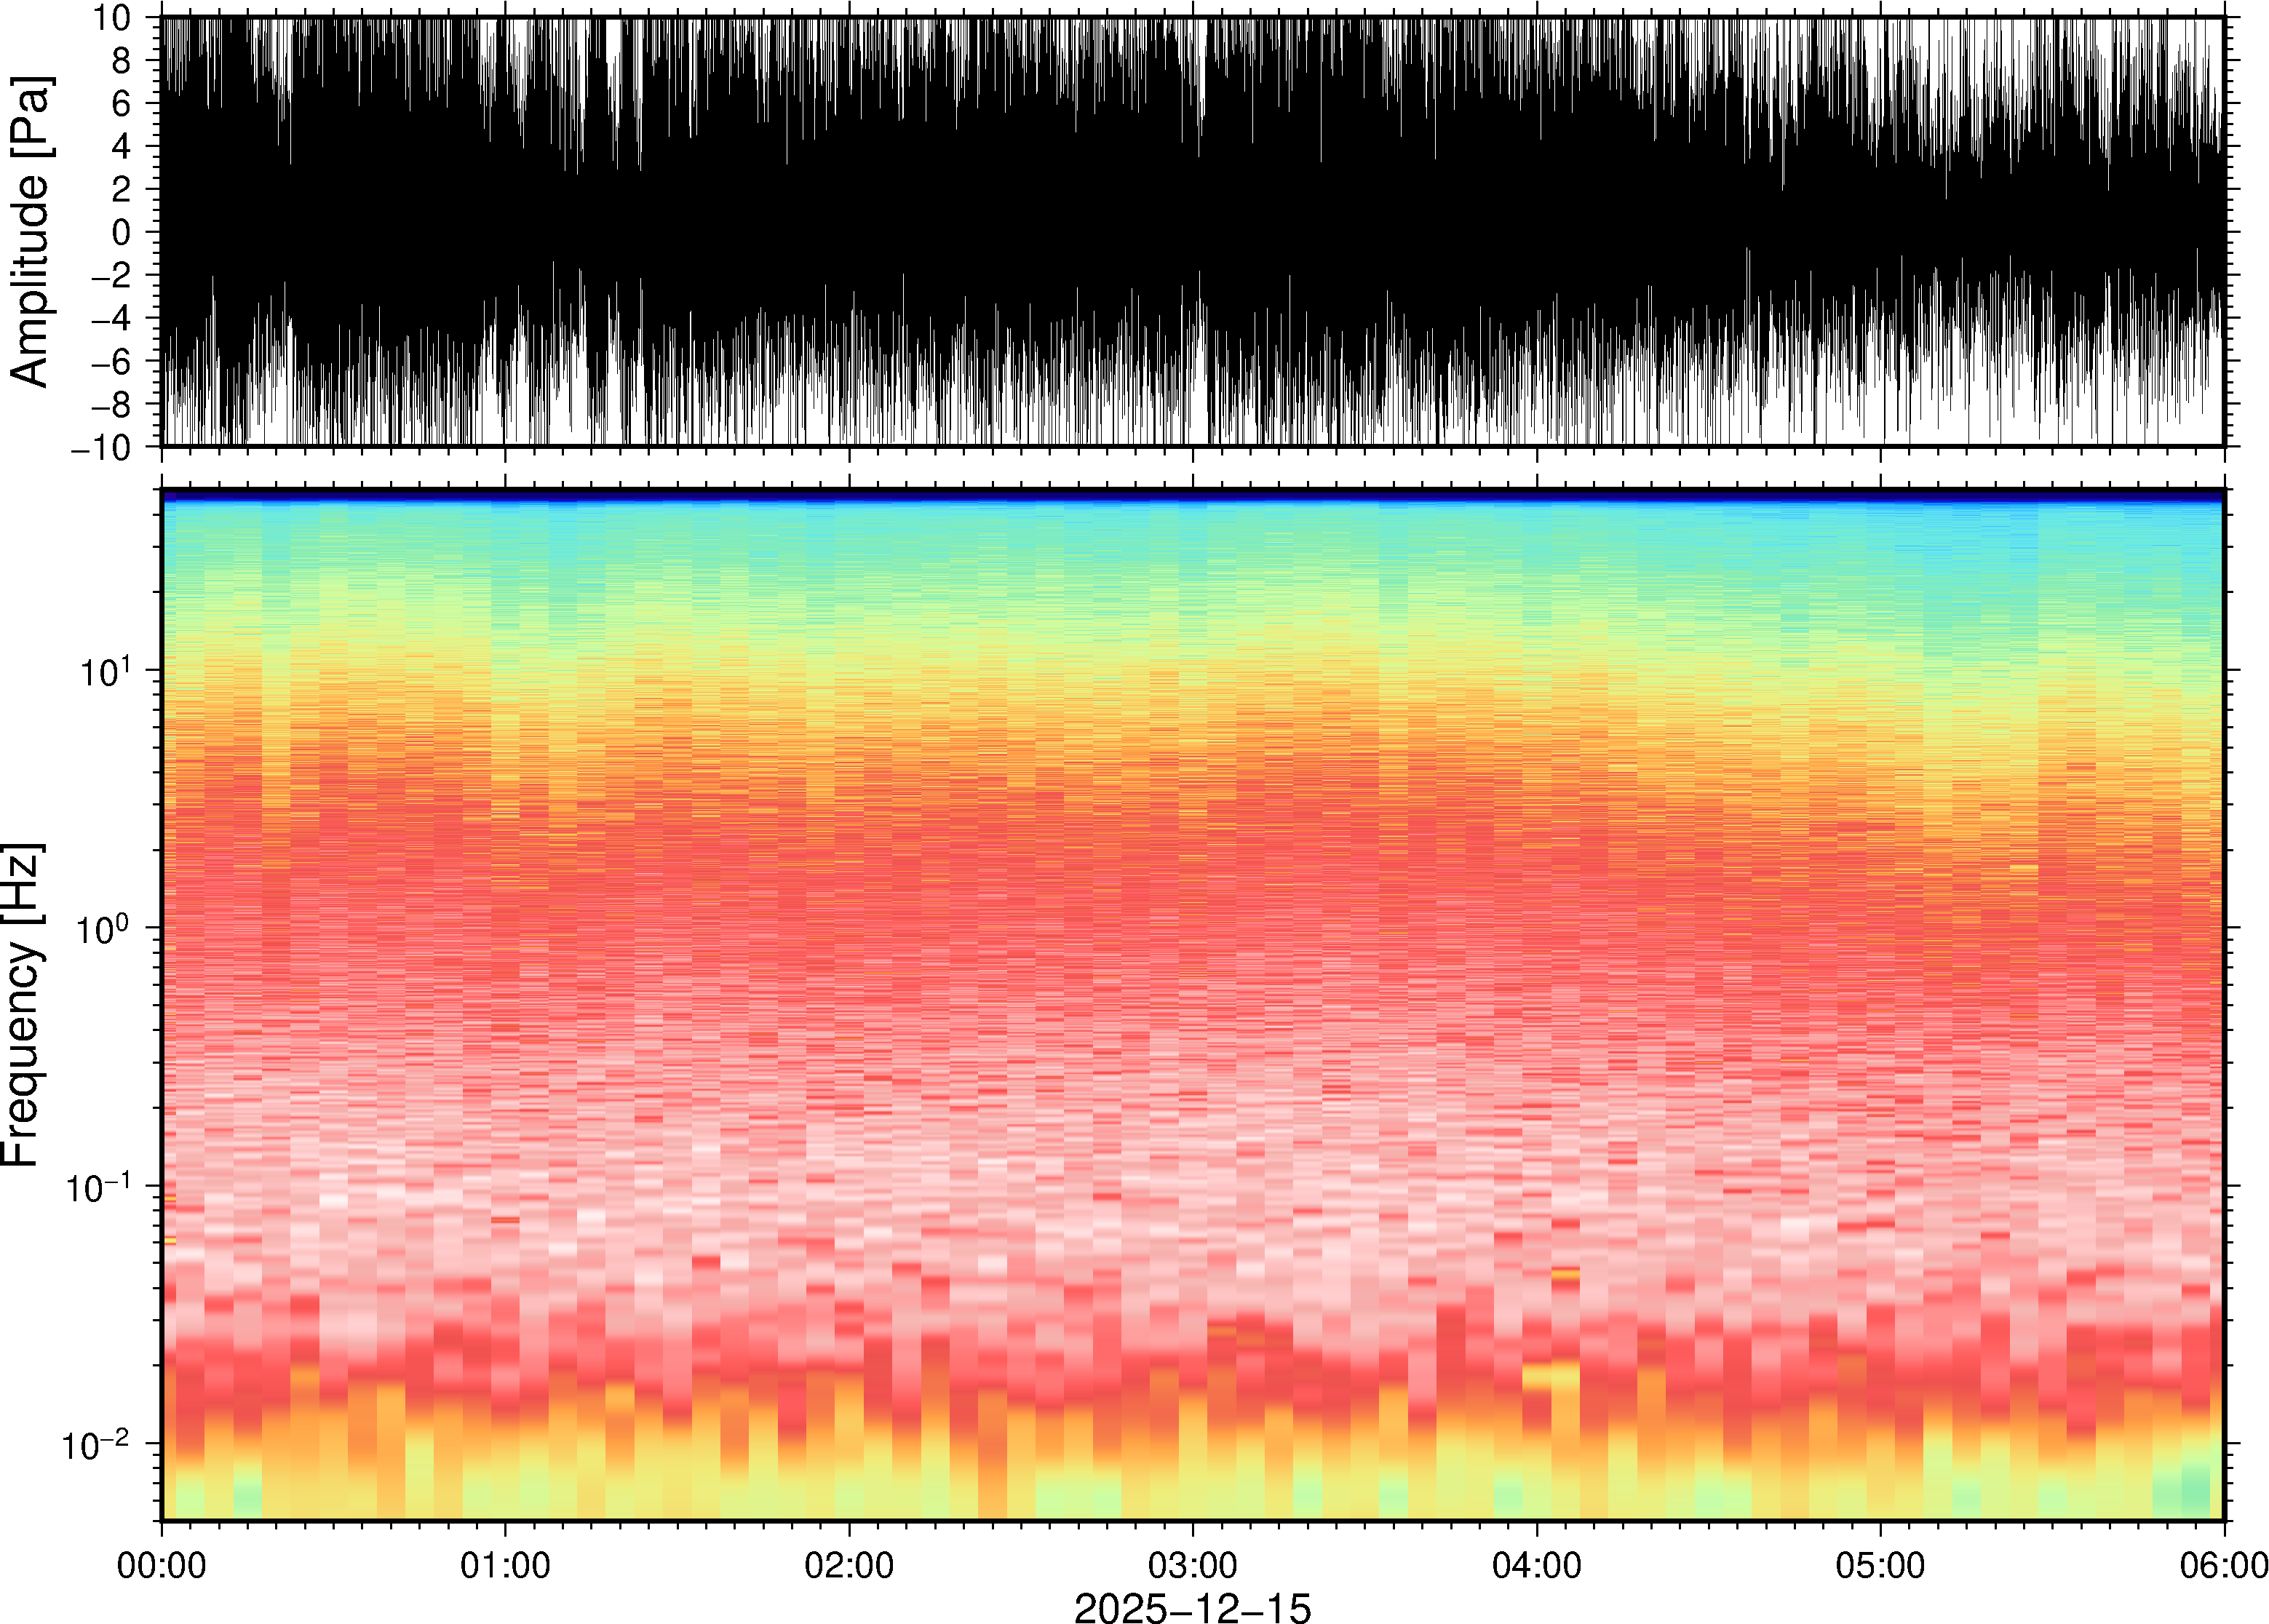2269x1624 pixels.
Task: Click the -10 amplitude tick label
Action: tap(100, 448)
